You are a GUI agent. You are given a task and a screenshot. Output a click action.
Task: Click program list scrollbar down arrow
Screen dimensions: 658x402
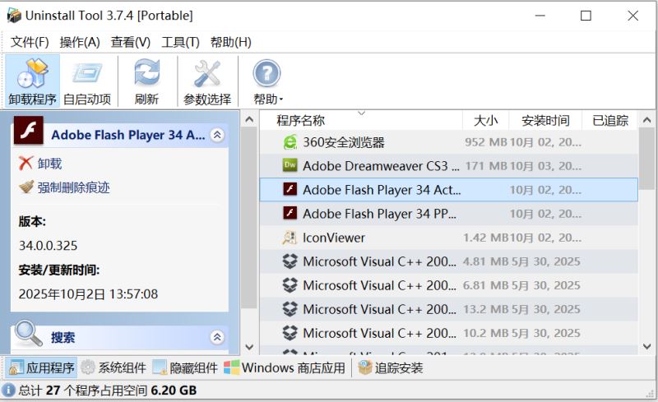point(646,347)
